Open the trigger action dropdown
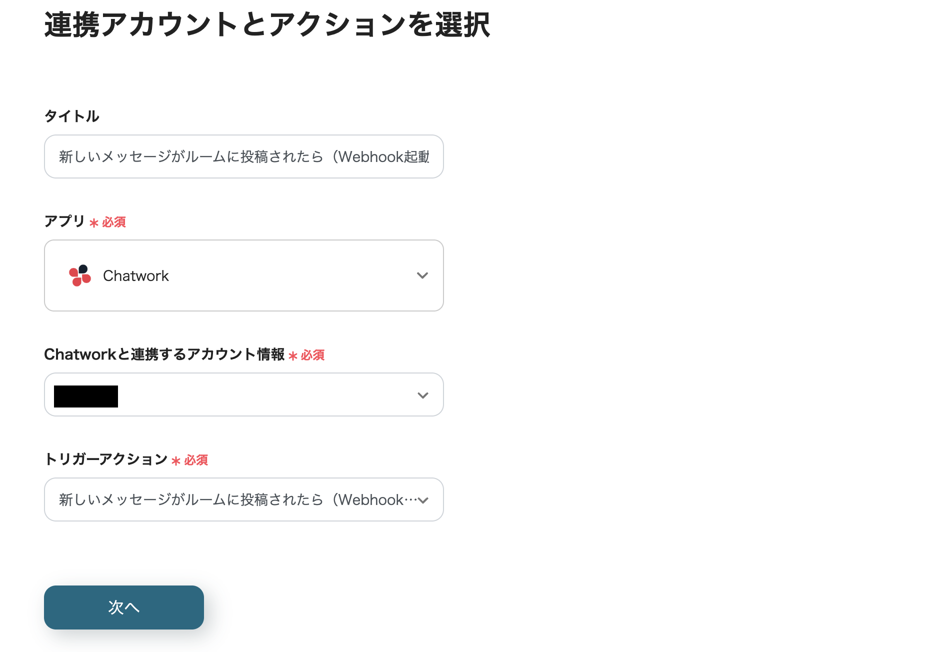 pyautogui.click(x=243, y=499)
